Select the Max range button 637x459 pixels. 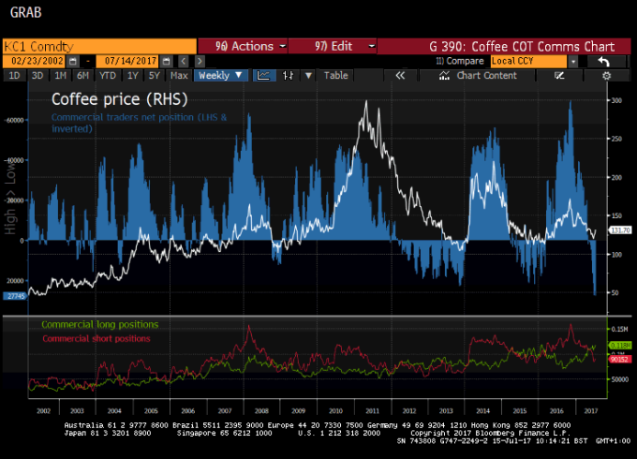(x=179, y=75)
